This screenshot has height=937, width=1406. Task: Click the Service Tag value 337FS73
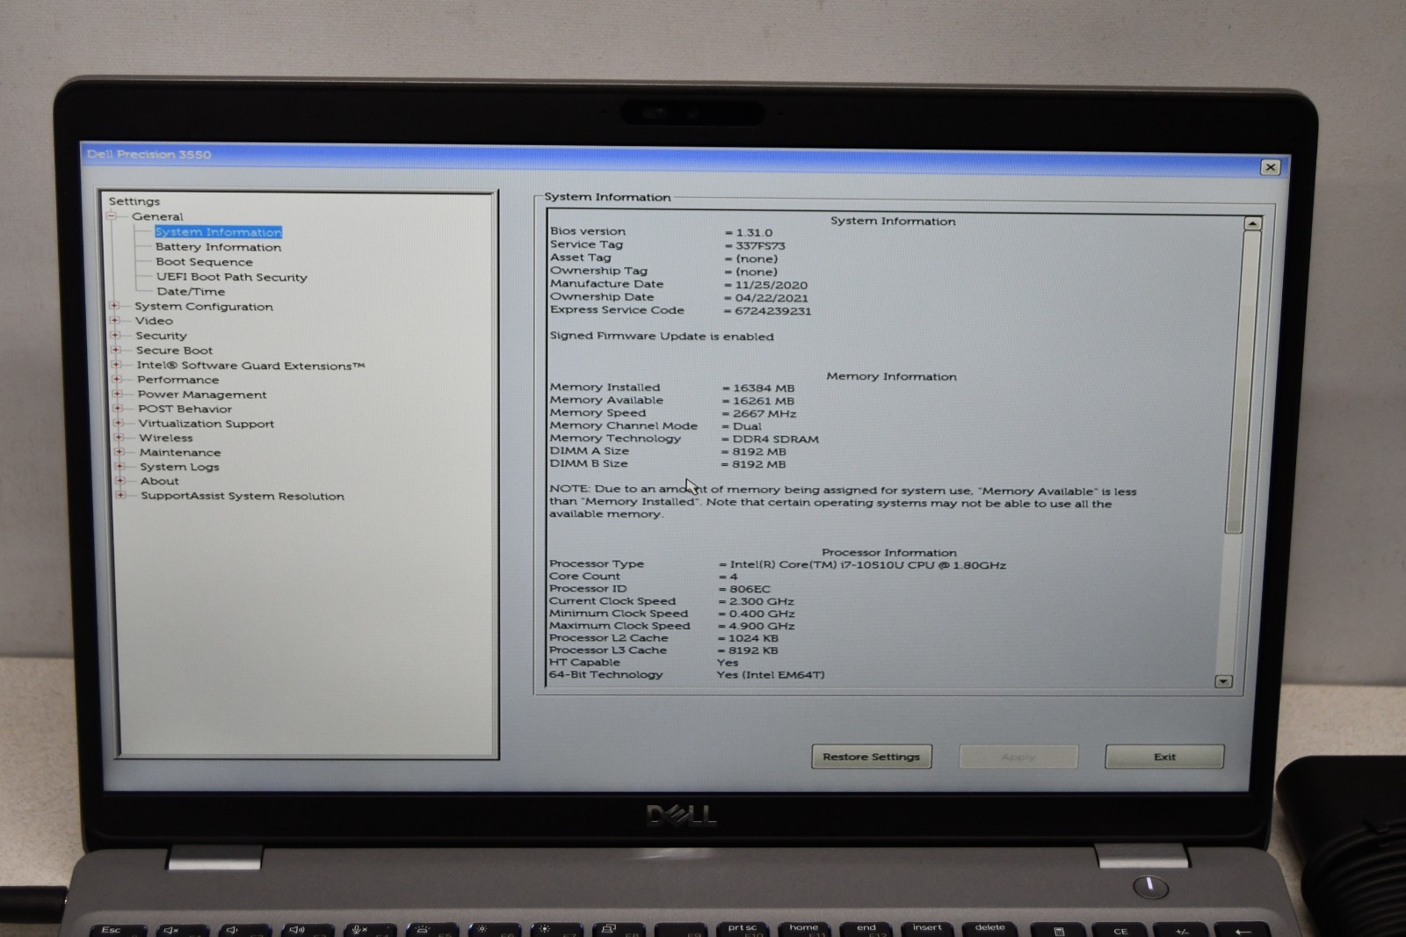(x=761, y=246)
